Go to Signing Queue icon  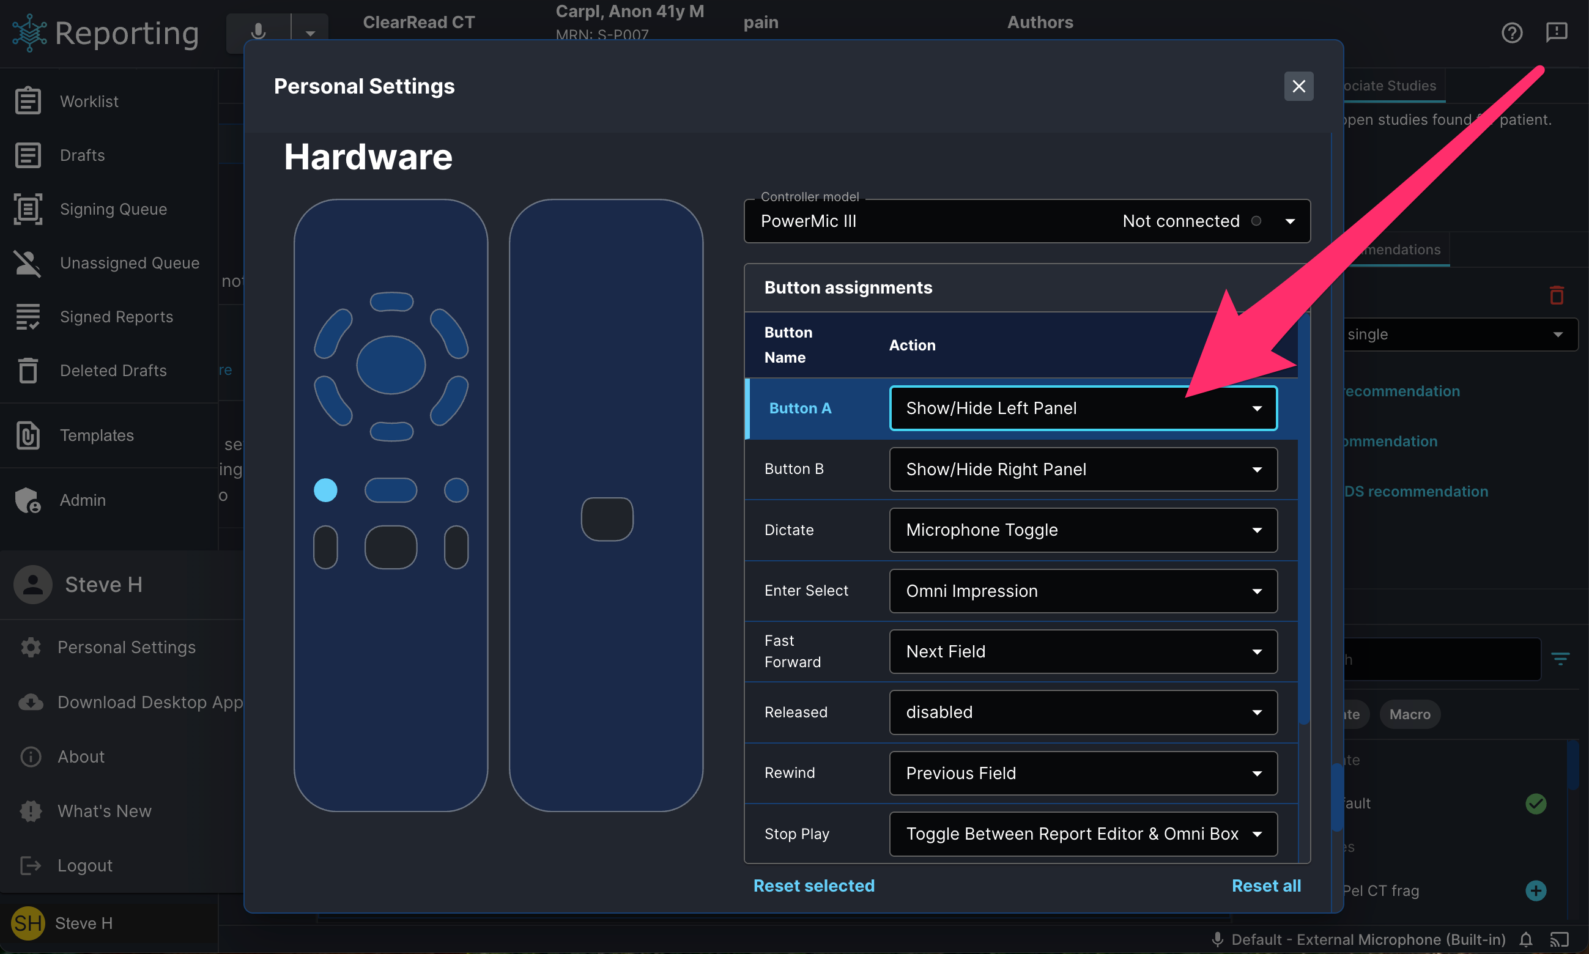point(28,209)
